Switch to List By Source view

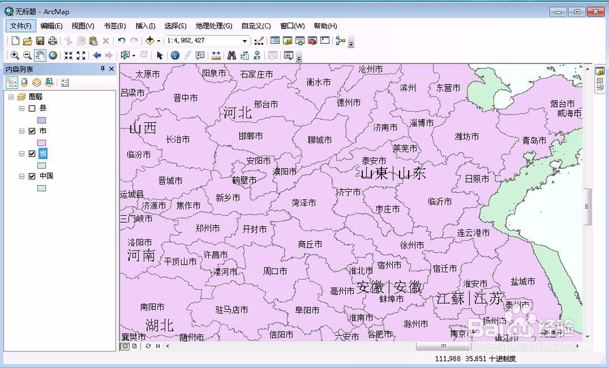(24, 82)
